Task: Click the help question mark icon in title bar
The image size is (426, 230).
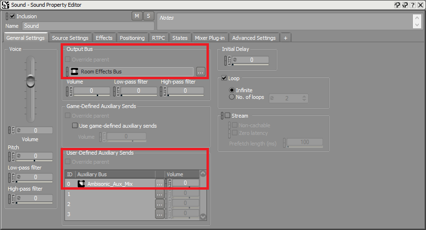Action: tap(413, 5)
